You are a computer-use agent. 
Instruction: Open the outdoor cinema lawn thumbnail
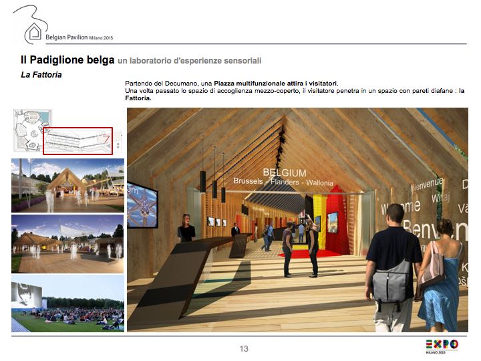(67, 304)
